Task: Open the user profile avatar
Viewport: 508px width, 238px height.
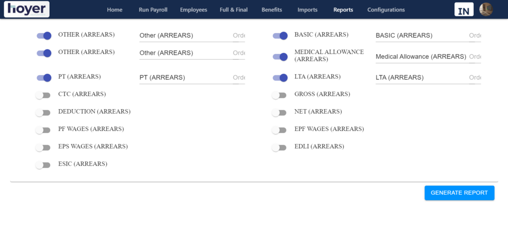Action: 486,9
